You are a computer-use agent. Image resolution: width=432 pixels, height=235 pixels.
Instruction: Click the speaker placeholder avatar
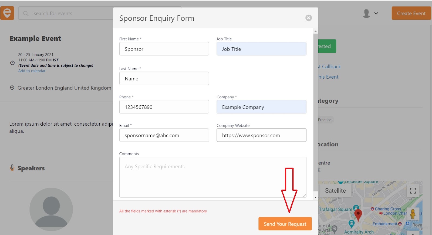51,209
